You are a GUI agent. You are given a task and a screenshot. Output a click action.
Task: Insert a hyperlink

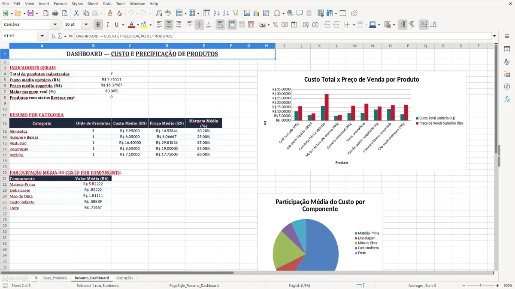[x=290, y=13]
